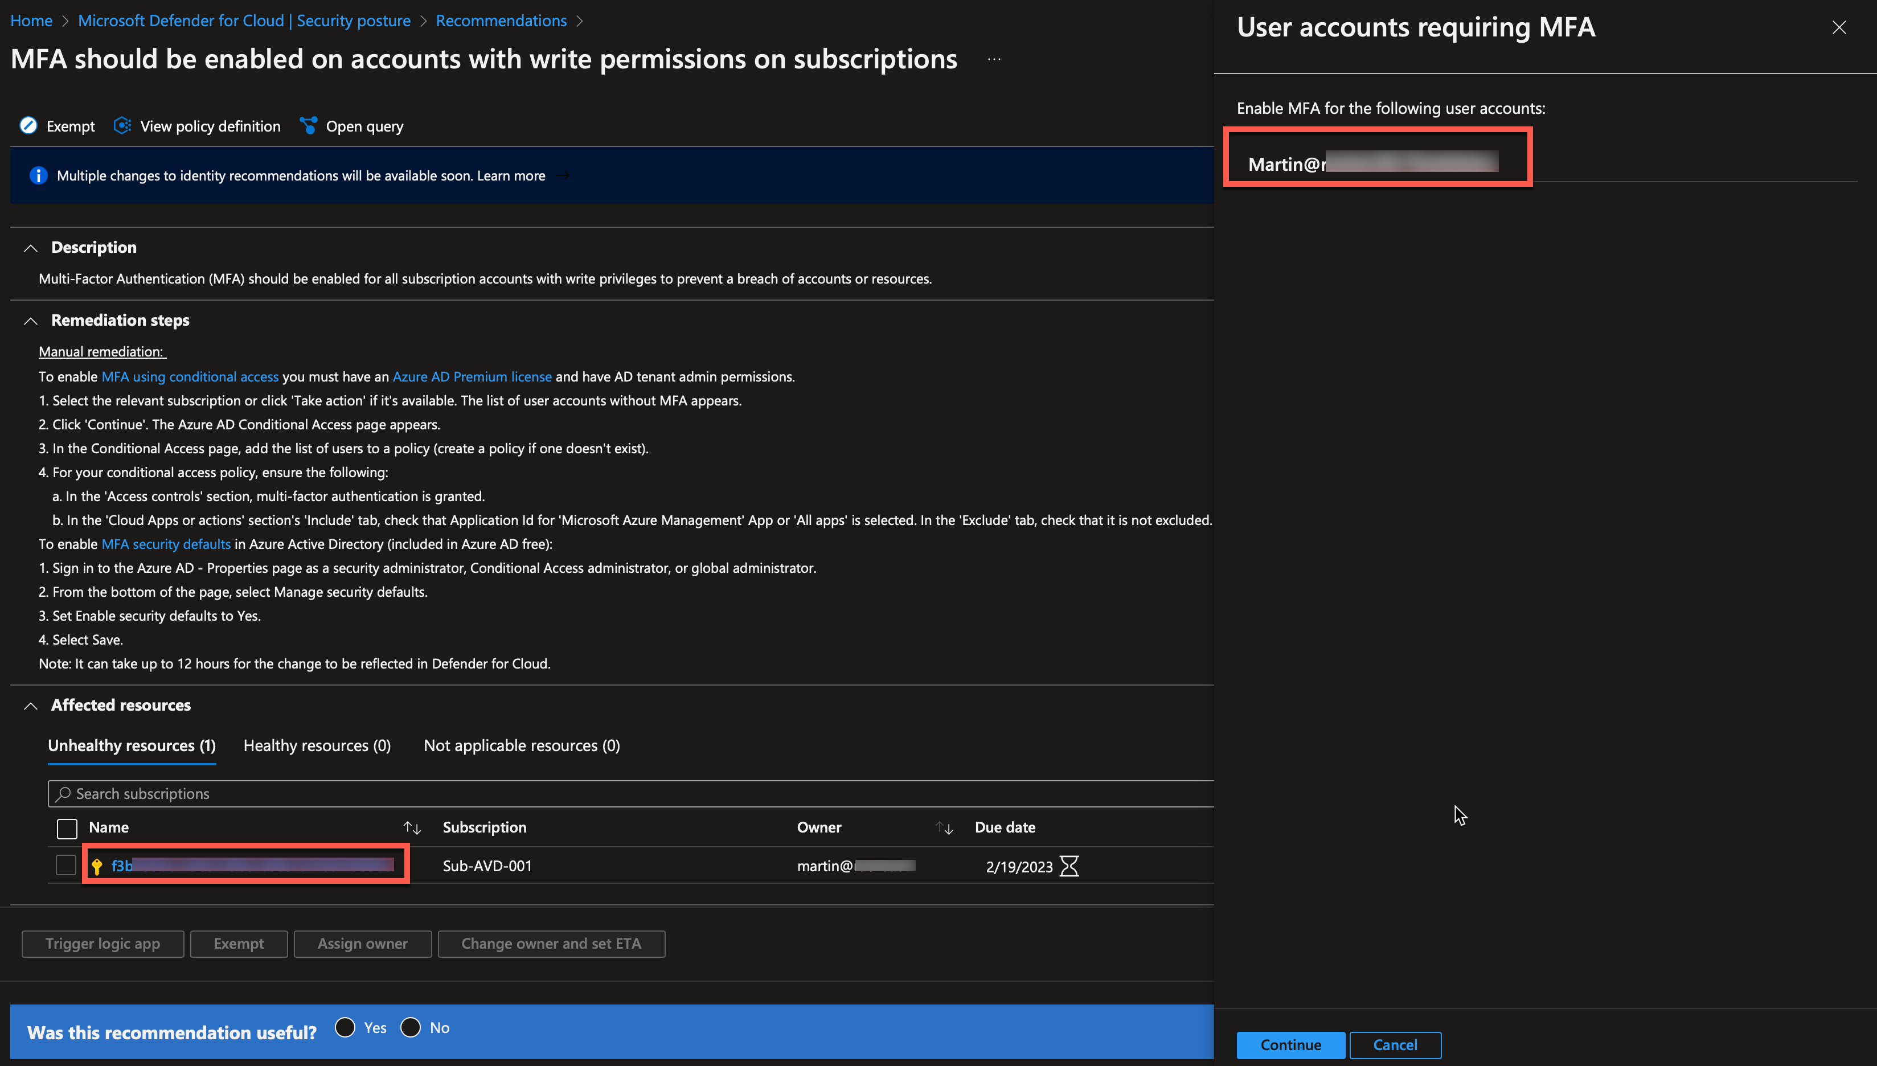The height and width of the screenshot is (1066, 1877).
Task: Check the row checkbox for Sub-AVD-001
Action: tap(66, 866)
